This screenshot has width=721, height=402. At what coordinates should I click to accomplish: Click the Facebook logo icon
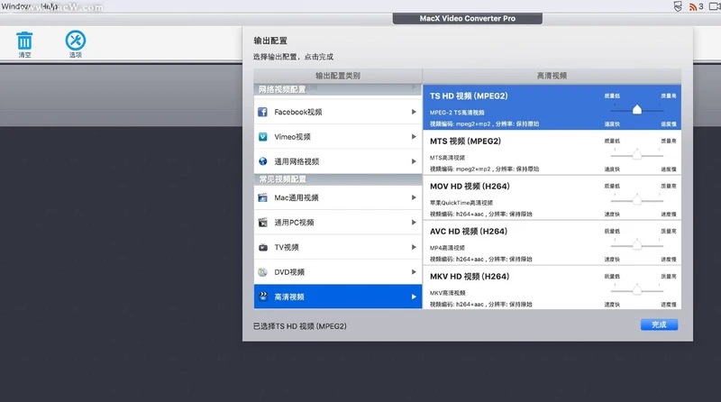(x=262, y=112)
